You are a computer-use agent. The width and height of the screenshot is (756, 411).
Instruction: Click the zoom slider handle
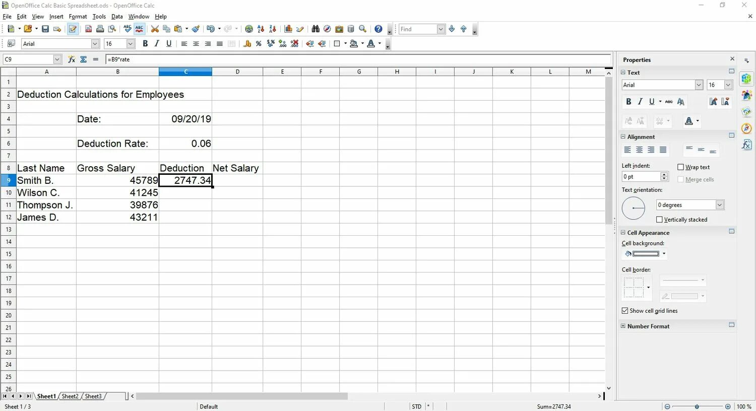click(x=697, y=406)
